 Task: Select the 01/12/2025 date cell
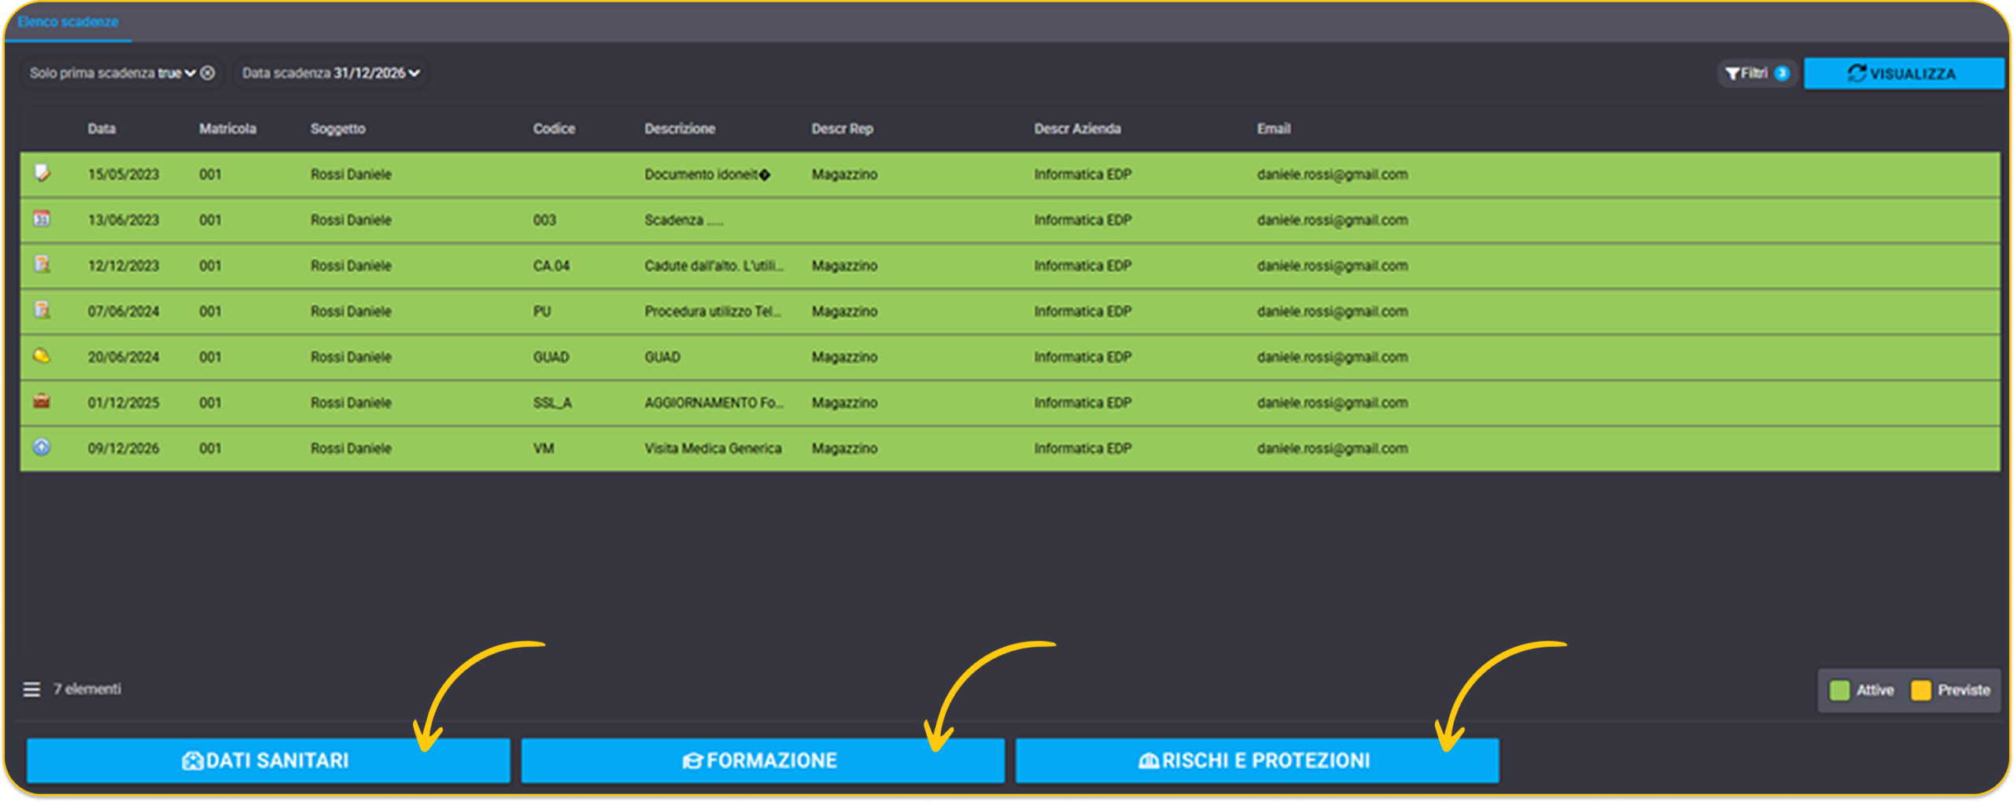[124, 403]
